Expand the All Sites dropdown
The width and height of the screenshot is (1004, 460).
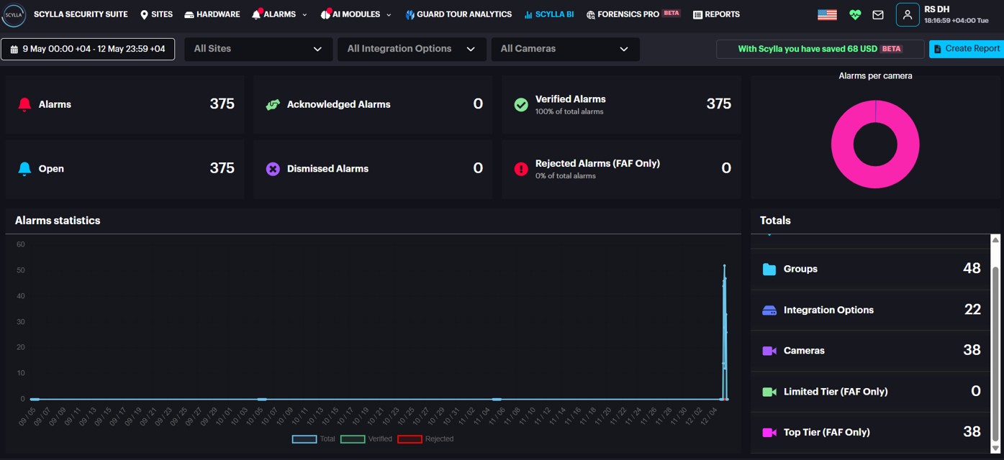coord(258,49)
